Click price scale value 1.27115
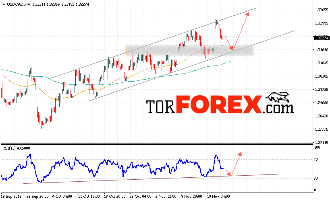This screenshot has height=201, width=330. point(322,142)
